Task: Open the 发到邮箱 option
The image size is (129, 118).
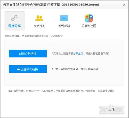Action: click(x=64, y=26)
